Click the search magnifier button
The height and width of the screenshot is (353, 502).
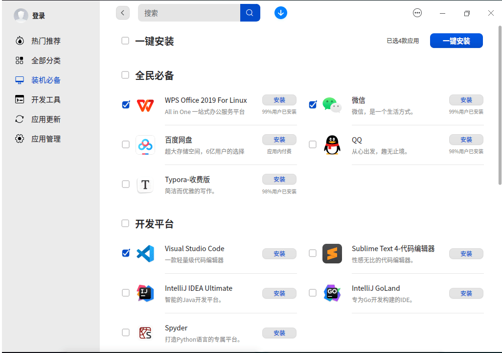(250, 13)
